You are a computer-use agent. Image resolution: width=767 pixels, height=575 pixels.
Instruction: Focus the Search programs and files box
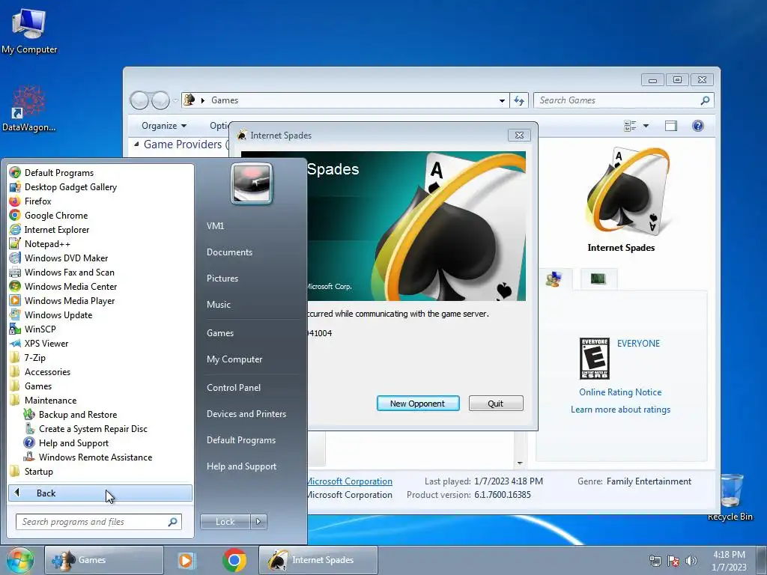click(x=98, y=522)
